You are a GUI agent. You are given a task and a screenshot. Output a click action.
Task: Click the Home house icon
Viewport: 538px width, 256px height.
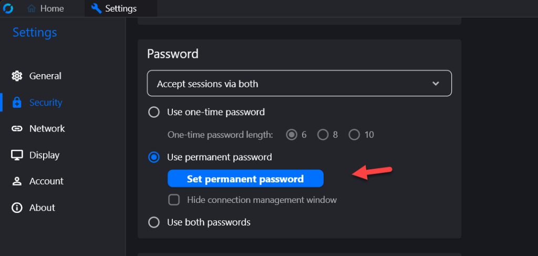pyautogui.click(x=32, y=8)
